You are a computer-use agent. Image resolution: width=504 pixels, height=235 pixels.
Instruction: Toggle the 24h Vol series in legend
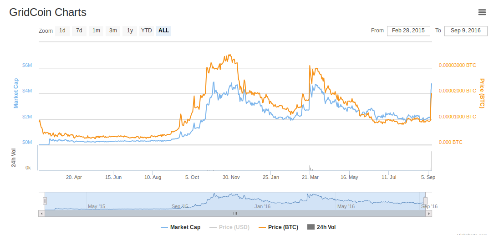click(x=321, y=227)
